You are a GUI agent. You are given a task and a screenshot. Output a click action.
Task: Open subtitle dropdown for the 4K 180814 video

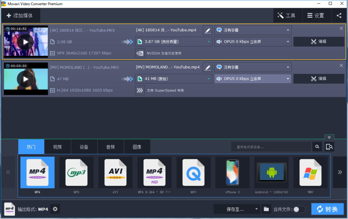click(253, 30)
